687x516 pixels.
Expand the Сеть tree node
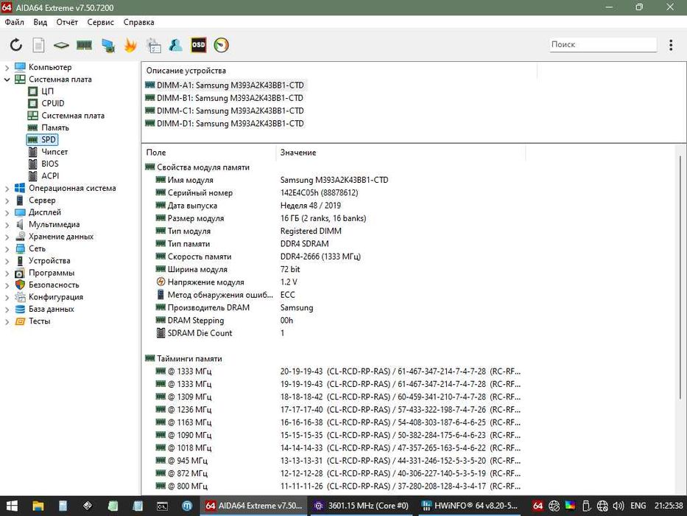tap(7, 249)
